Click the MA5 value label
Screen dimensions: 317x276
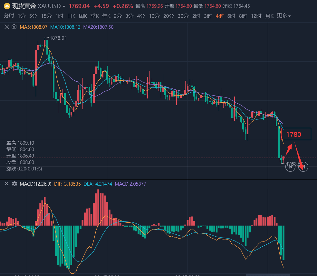point(34,27)
